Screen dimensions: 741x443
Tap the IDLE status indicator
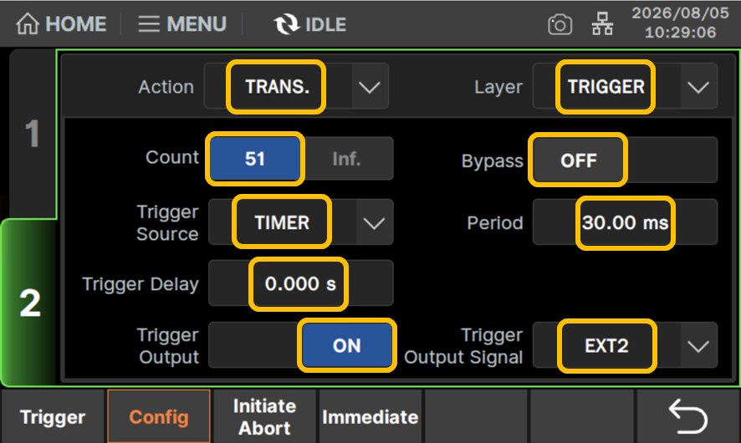tap(310, 24)
